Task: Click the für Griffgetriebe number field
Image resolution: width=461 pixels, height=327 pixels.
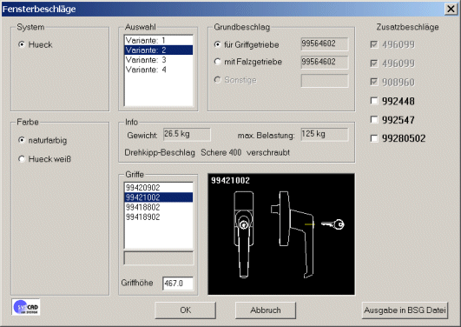Action: pyautogui.click(x=325, y=43)
